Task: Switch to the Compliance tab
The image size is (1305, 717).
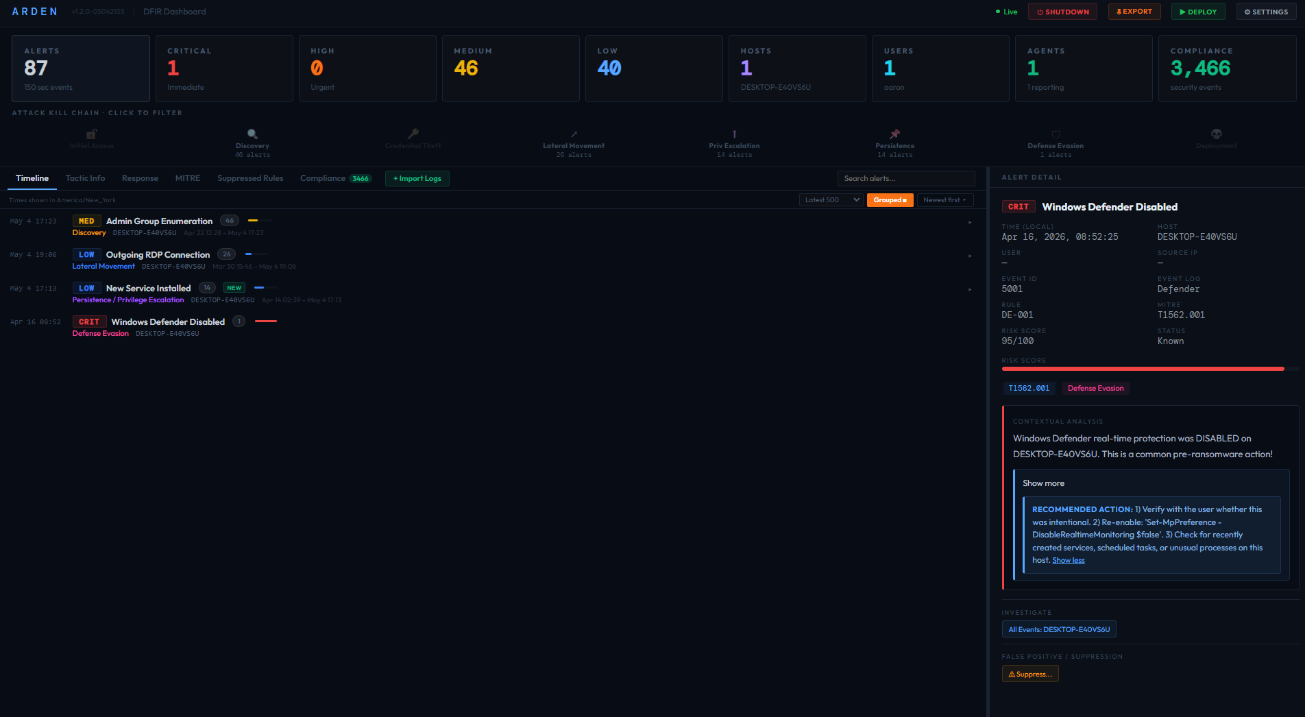Action: (x=336, y=178)
